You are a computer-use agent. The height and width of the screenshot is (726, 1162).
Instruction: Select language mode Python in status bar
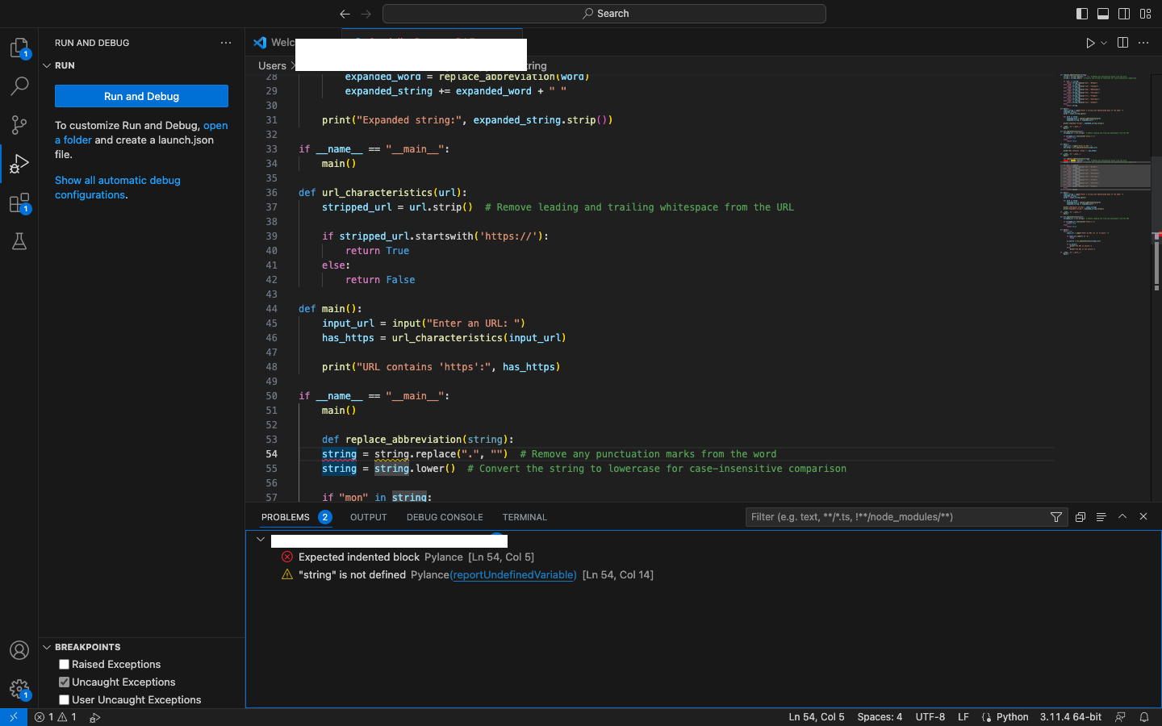[x=1012, y=717]
